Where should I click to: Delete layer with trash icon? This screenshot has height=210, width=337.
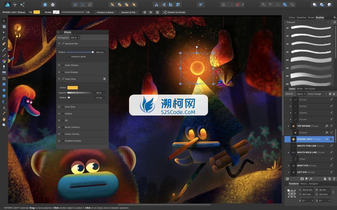tap(334, 179)
